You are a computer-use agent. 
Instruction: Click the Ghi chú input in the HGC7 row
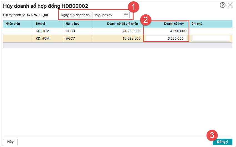tap(210, 38)
